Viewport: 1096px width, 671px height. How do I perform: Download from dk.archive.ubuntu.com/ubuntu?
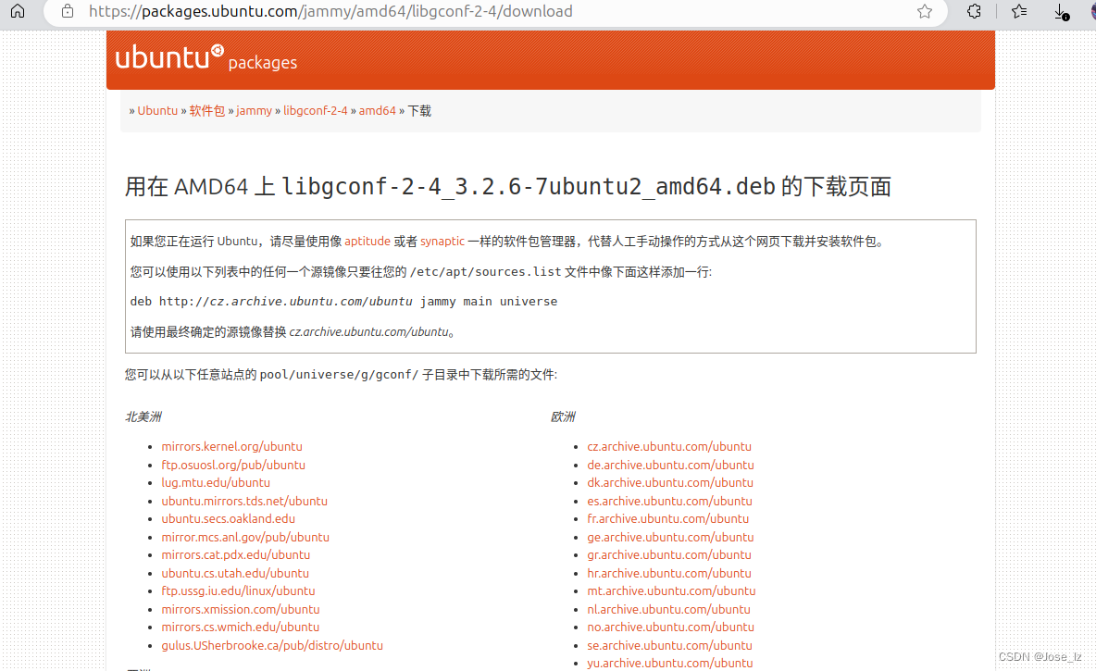(670, 482)
